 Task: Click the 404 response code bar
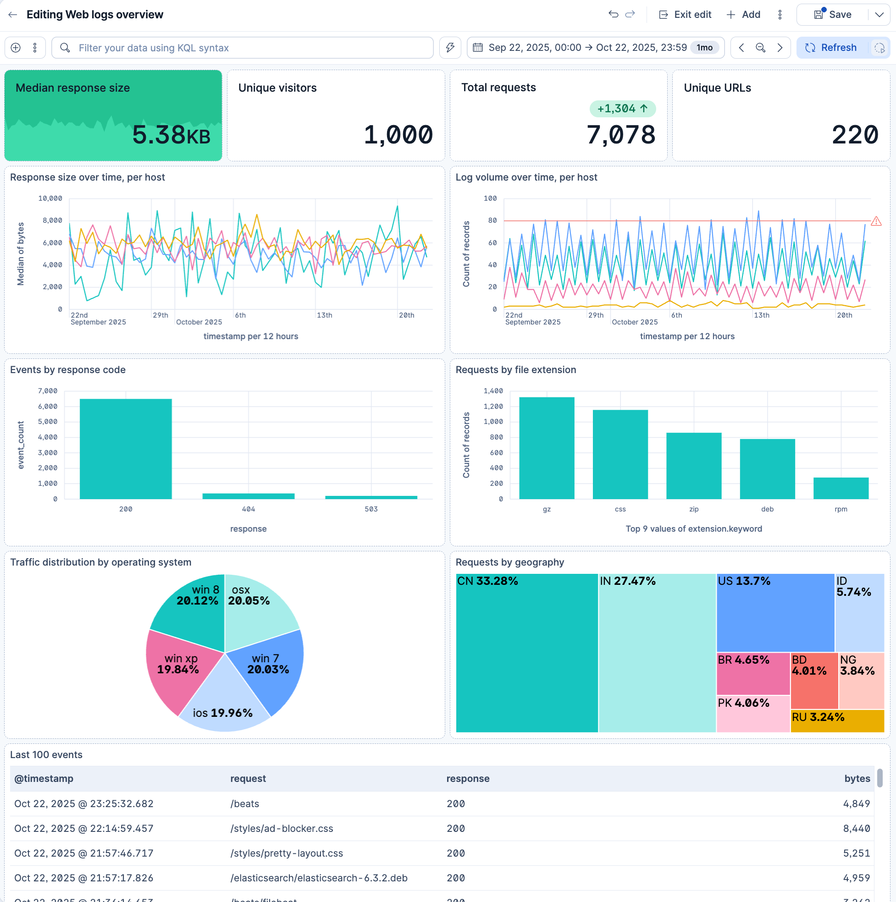point(249,496)
